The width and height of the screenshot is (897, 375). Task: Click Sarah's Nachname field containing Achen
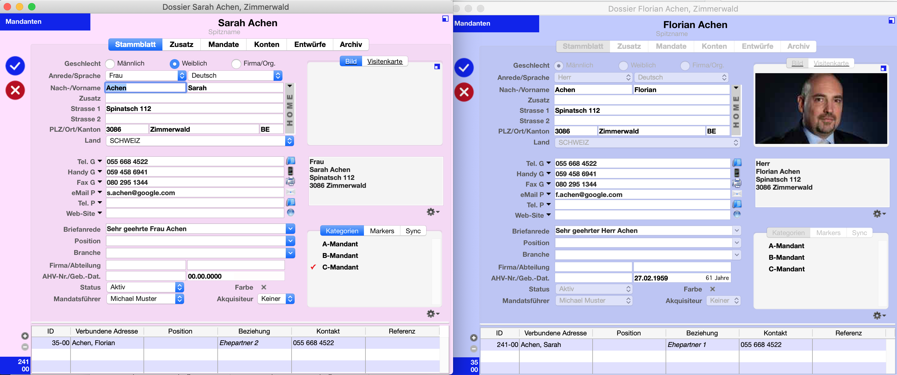pyautogui.click(x=145, y=88)
